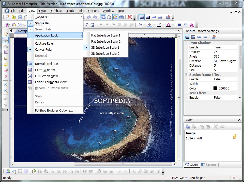
Task: Choose Full Screen View
Action: (55, 76)
